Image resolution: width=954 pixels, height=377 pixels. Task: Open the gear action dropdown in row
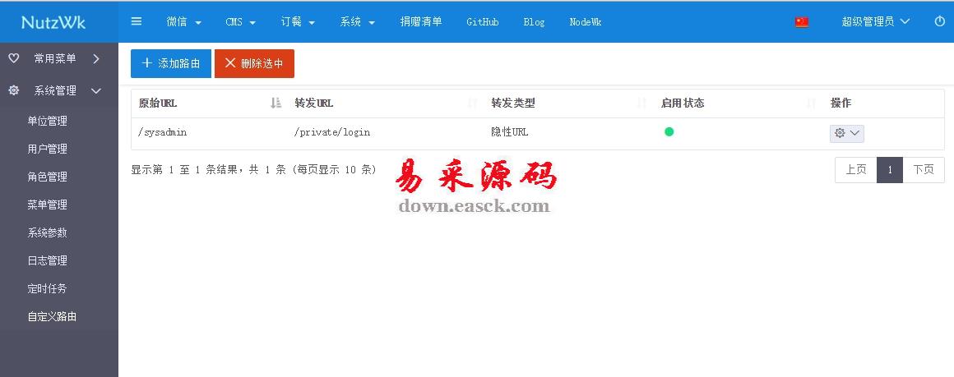846,133
